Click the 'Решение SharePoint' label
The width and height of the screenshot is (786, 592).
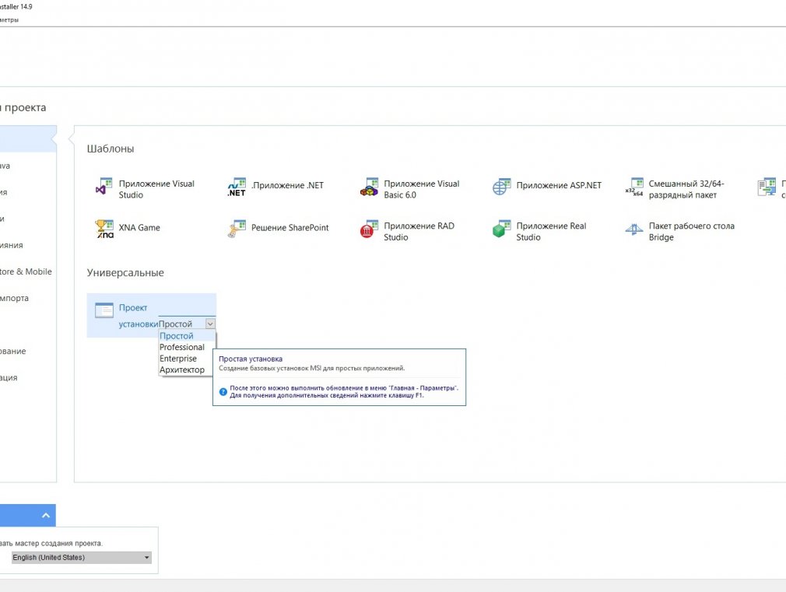pyautogui.click(x=289, y=228)
